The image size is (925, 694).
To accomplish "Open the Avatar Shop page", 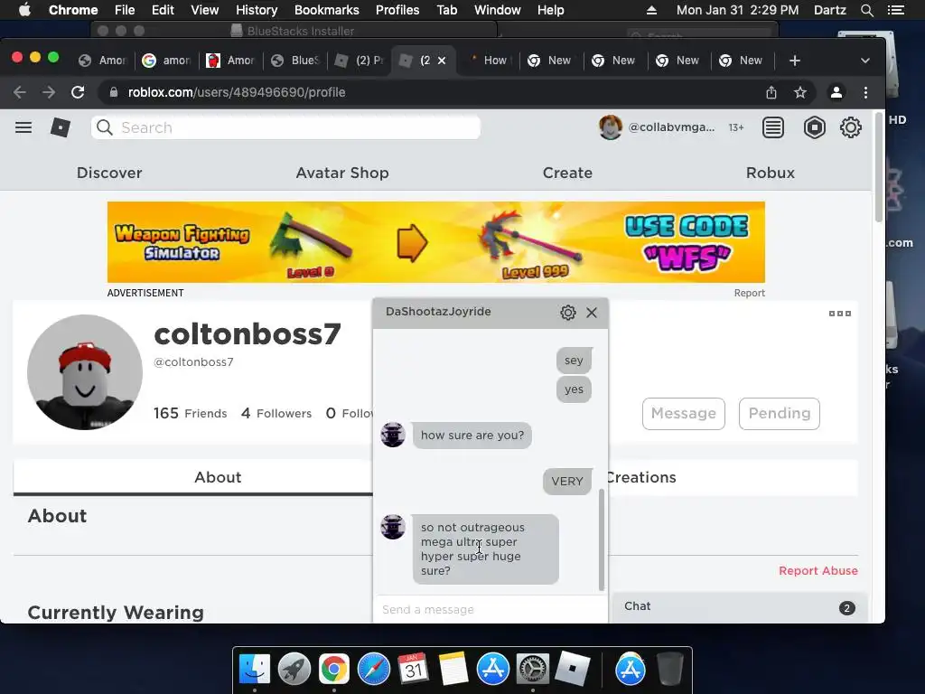I will point(342,173).
